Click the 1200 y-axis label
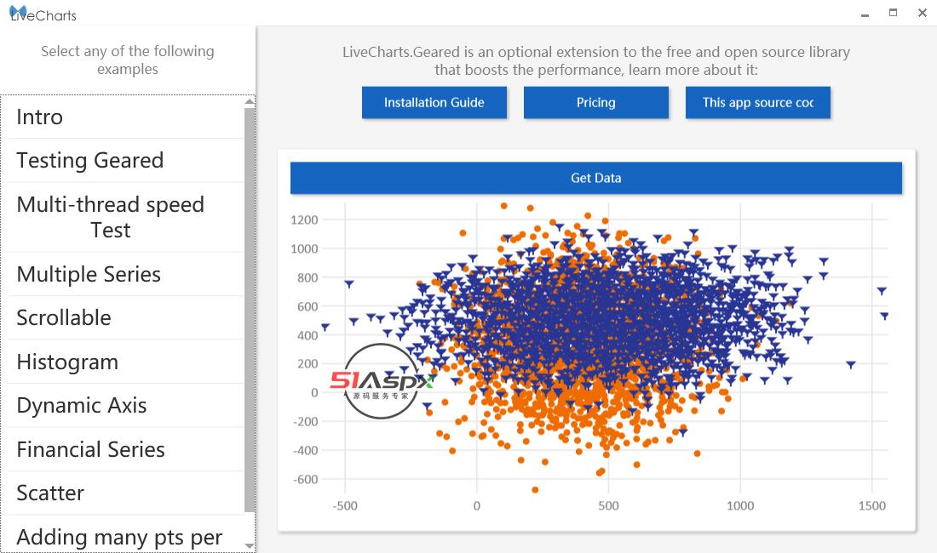937x553 pixels. [304, 220]
